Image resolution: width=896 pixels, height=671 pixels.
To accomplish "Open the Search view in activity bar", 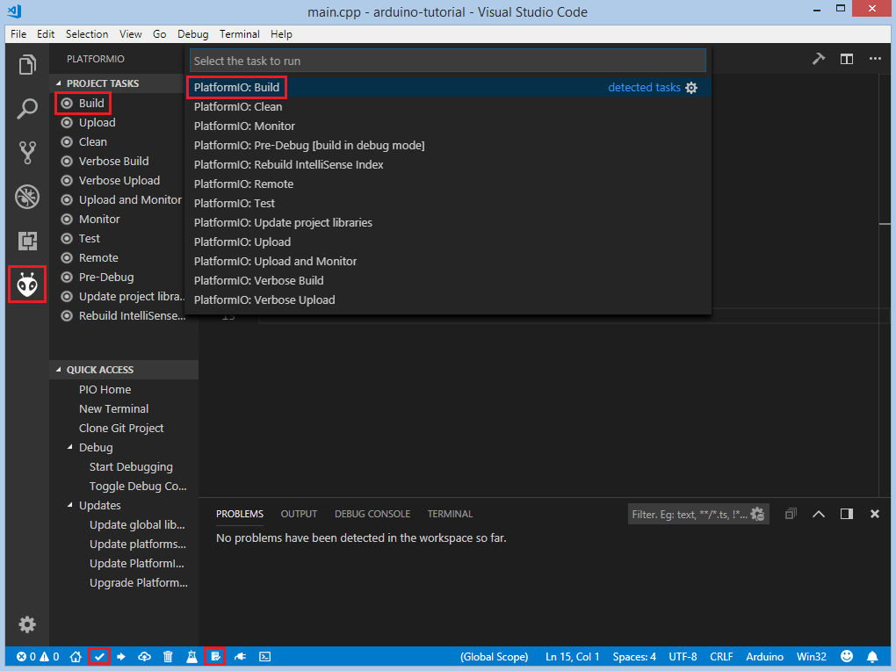I will pos(27,109).
